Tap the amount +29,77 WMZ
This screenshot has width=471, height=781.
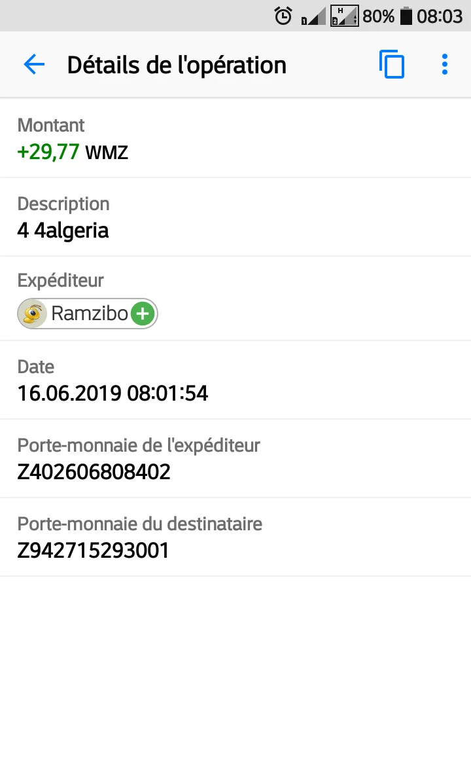click(73, 153)
